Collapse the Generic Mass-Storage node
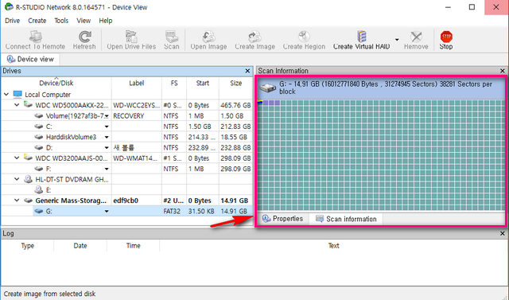 point(17,201)
